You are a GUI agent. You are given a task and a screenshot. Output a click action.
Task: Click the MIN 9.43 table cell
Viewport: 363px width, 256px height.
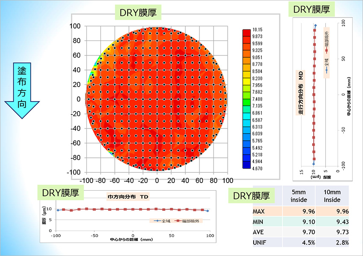pyautogui.click(x=332, y=222)
